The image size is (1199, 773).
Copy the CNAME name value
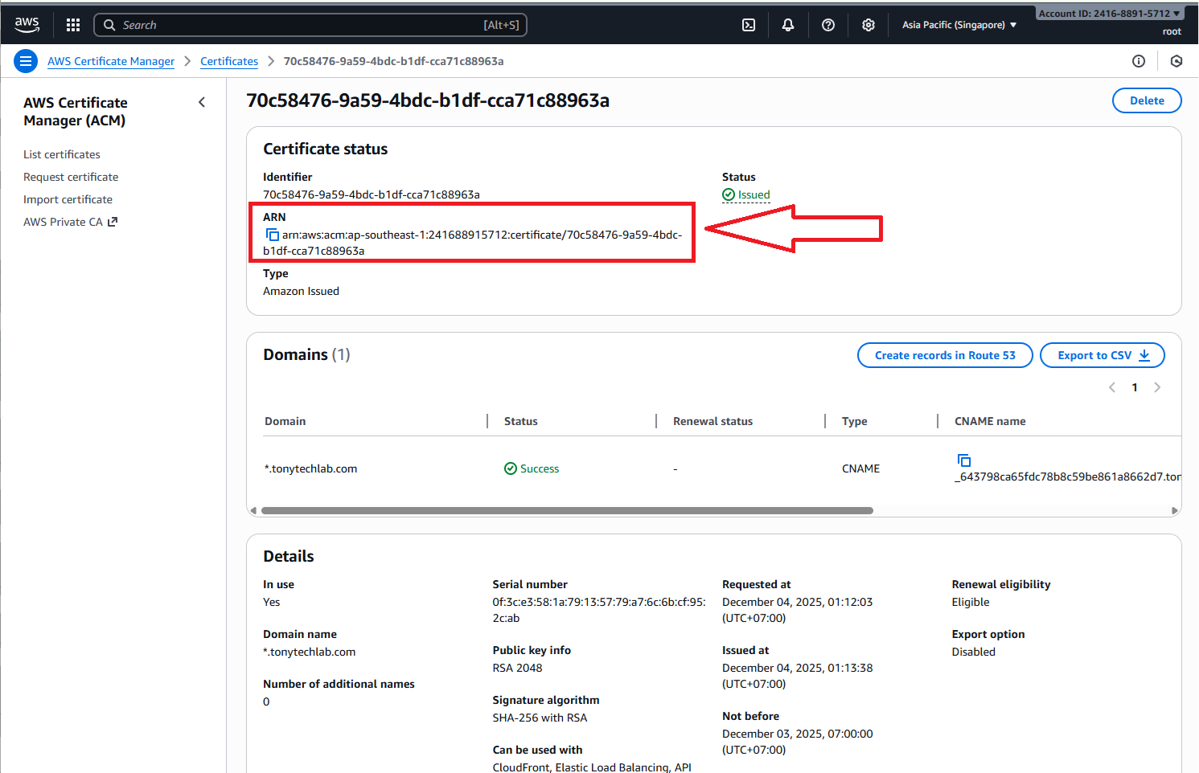click(964, 460)
